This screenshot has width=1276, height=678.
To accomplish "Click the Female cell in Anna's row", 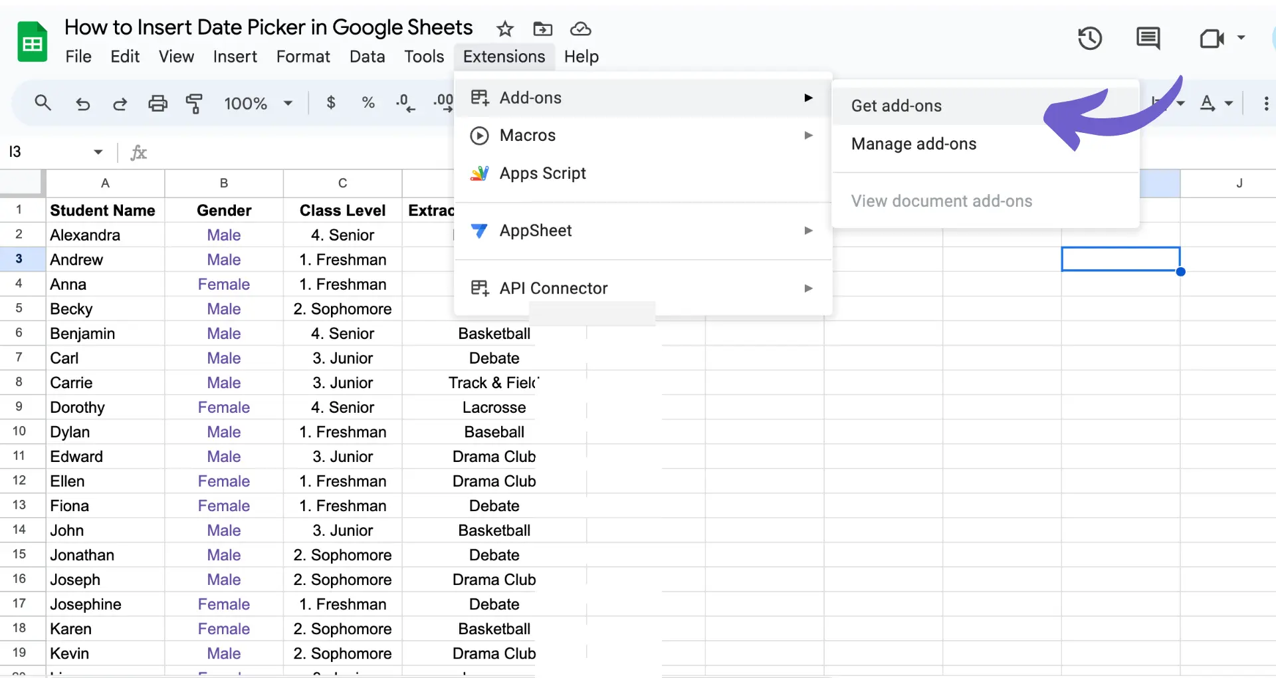I will pos(224,284).
